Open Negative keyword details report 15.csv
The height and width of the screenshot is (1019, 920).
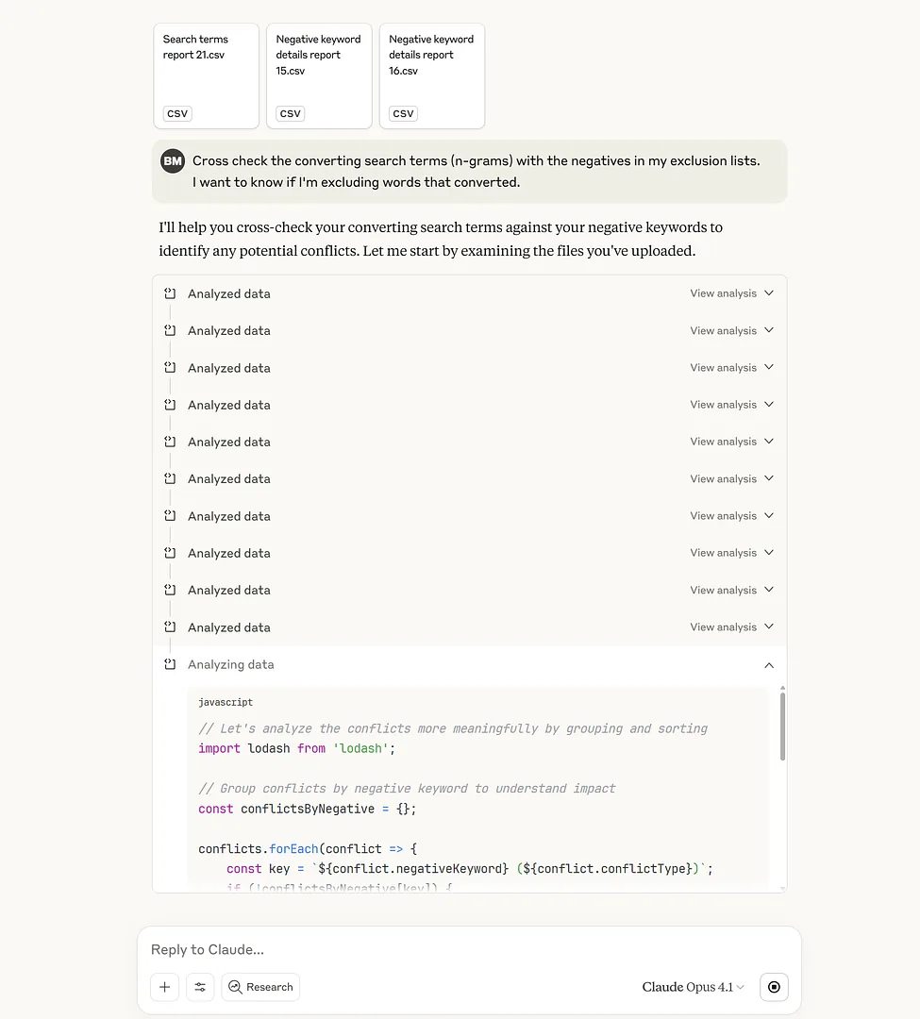tap(320, 76)
